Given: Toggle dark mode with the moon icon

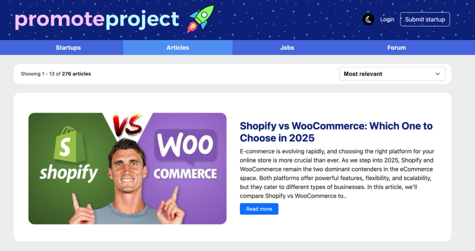Looking at the screenshot, I should tap(369, 19).
